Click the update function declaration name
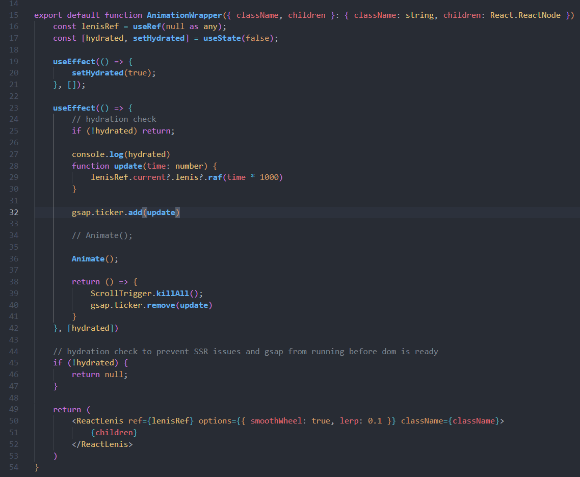The width and height of the screenshot is (580, 477). tap(127, 166)
